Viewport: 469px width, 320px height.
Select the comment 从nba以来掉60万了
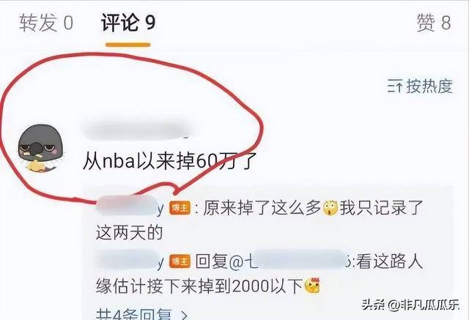coord(169,161)
